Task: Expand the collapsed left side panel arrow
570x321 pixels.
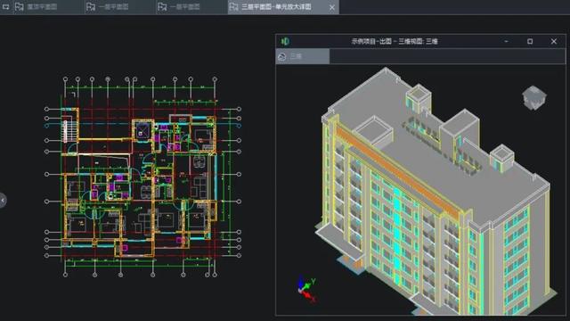Action: pyautogui.click(x=3, y=200)
